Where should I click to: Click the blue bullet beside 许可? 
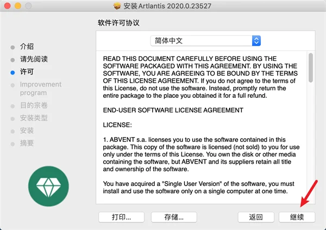(12, 73)
